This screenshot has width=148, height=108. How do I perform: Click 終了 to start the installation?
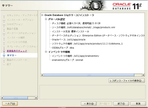[121, 104]
